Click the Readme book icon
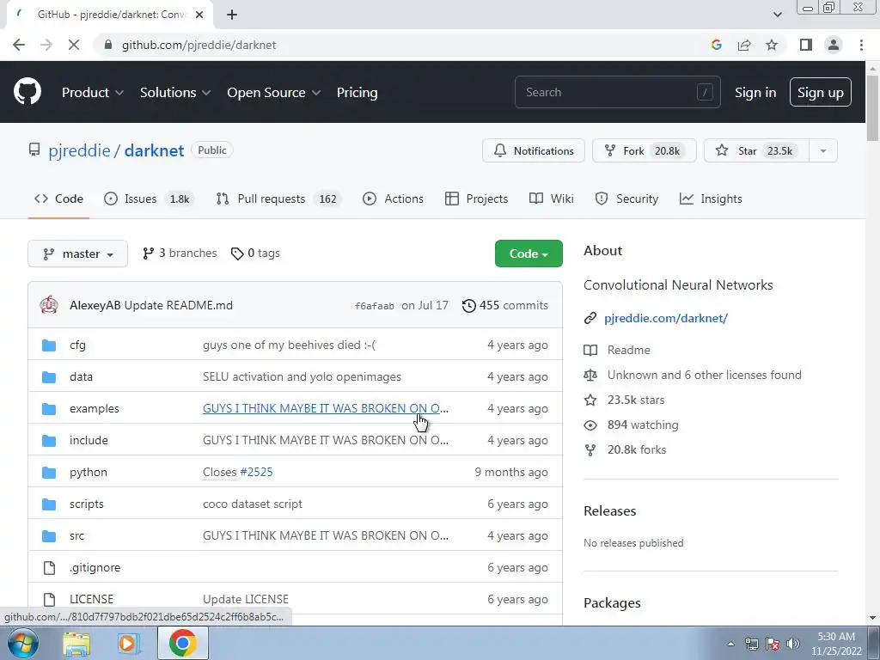The width and height of the screenshot is (880, 660). (590, 351)
